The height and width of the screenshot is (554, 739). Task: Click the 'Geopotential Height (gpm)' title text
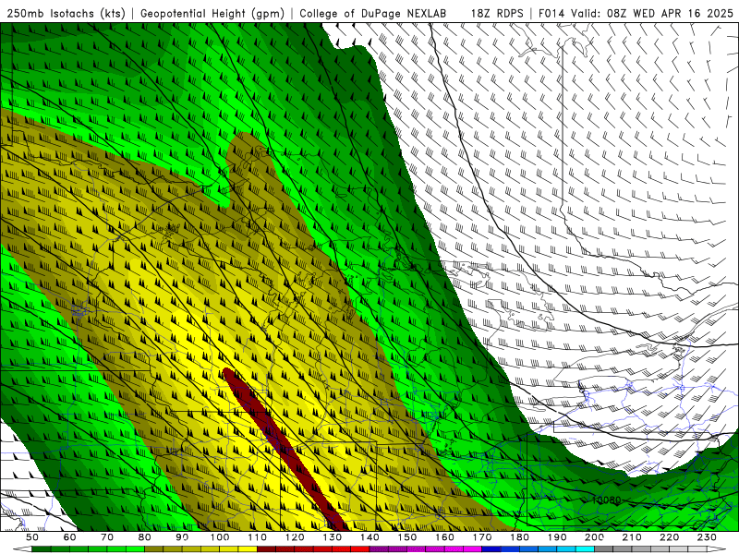click(212, 14)
